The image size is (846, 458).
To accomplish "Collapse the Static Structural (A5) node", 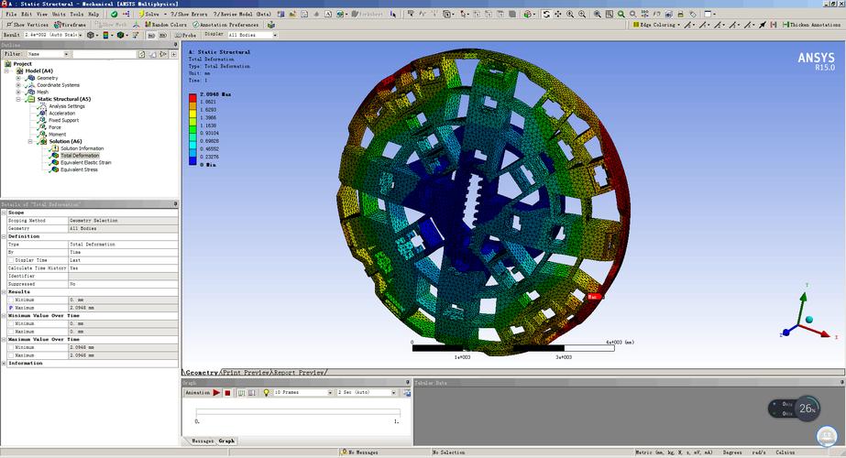I will tap(18, 99).
